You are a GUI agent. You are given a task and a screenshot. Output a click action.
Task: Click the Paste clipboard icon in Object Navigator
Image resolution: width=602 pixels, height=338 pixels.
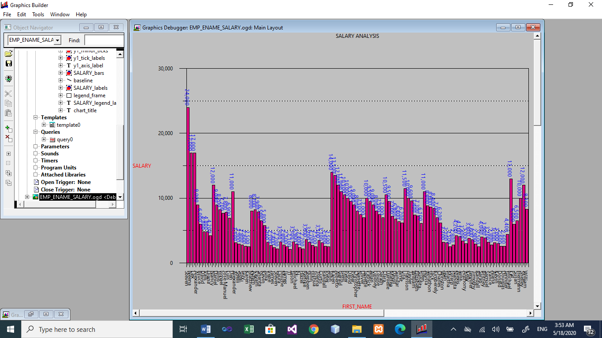tap(8, 113)
